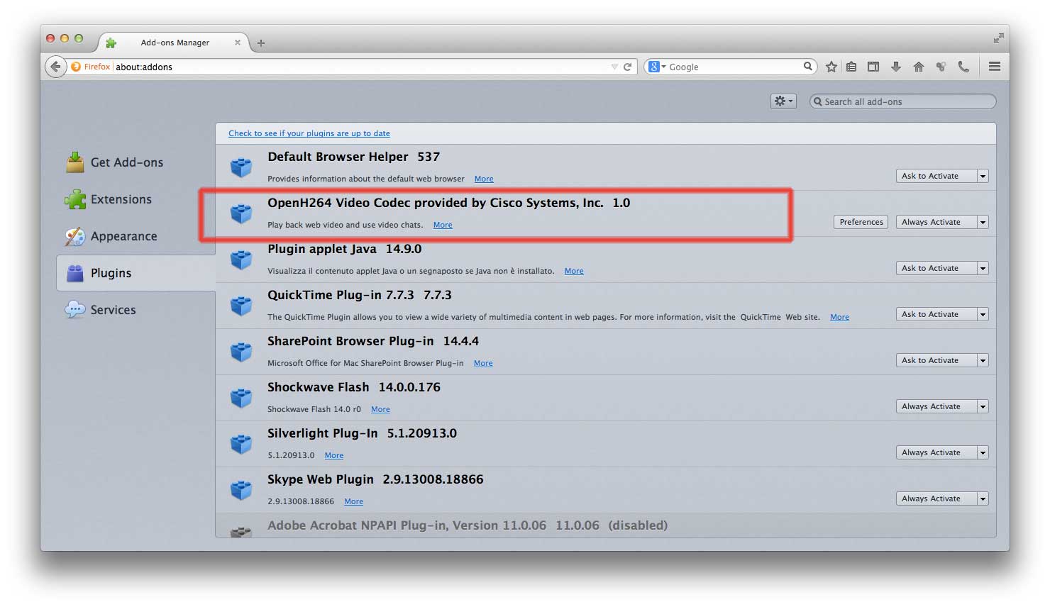Screen dimensions: 1050x607
Task: Click the Skype Web Plugin icon
Action: (241, 490)
